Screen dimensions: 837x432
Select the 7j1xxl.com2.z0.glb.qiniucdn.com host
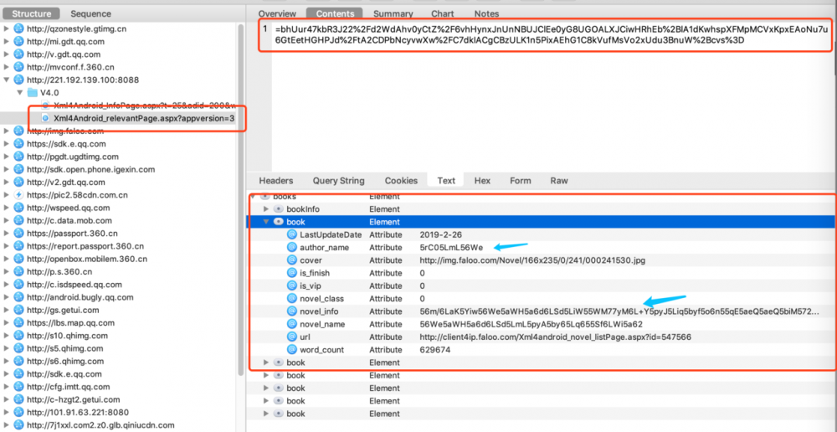[100, 425]
